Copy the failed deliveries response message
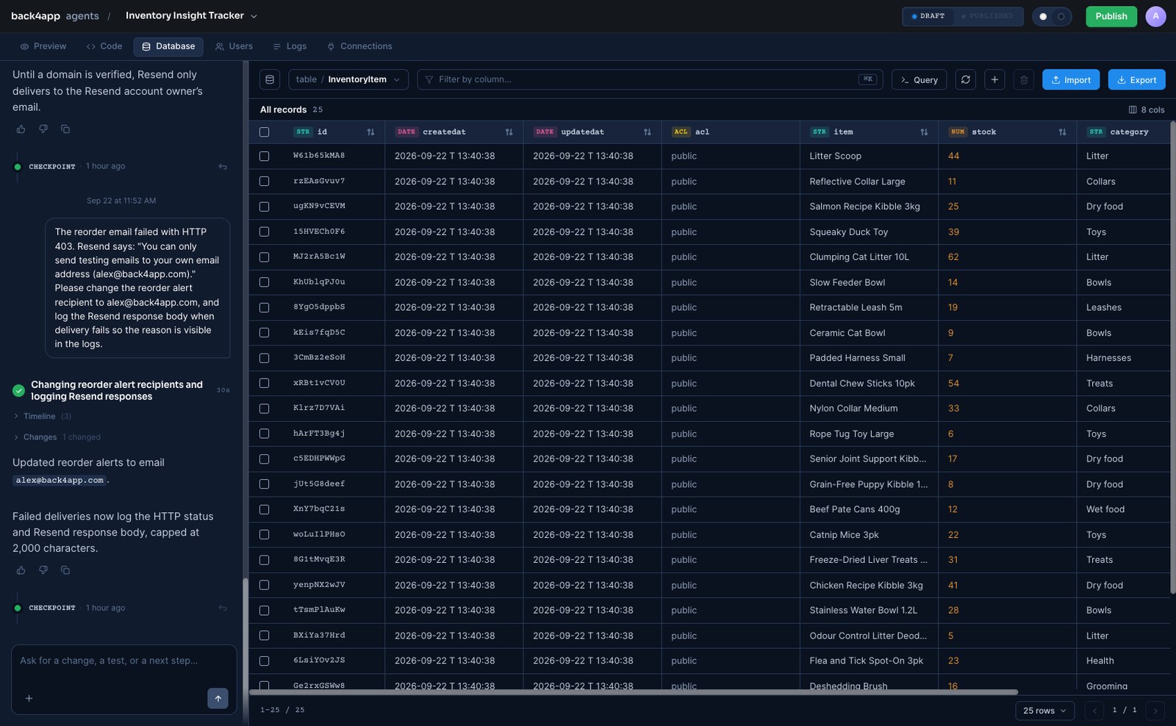The height and width of the screenshot is (726, 1176). tap(65, 570)
